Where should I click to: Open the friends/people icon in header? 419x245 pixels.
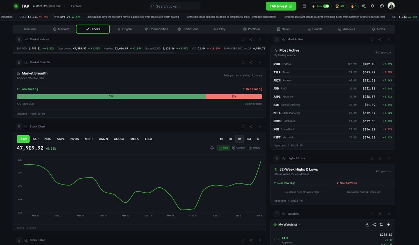tap(364, 6)
